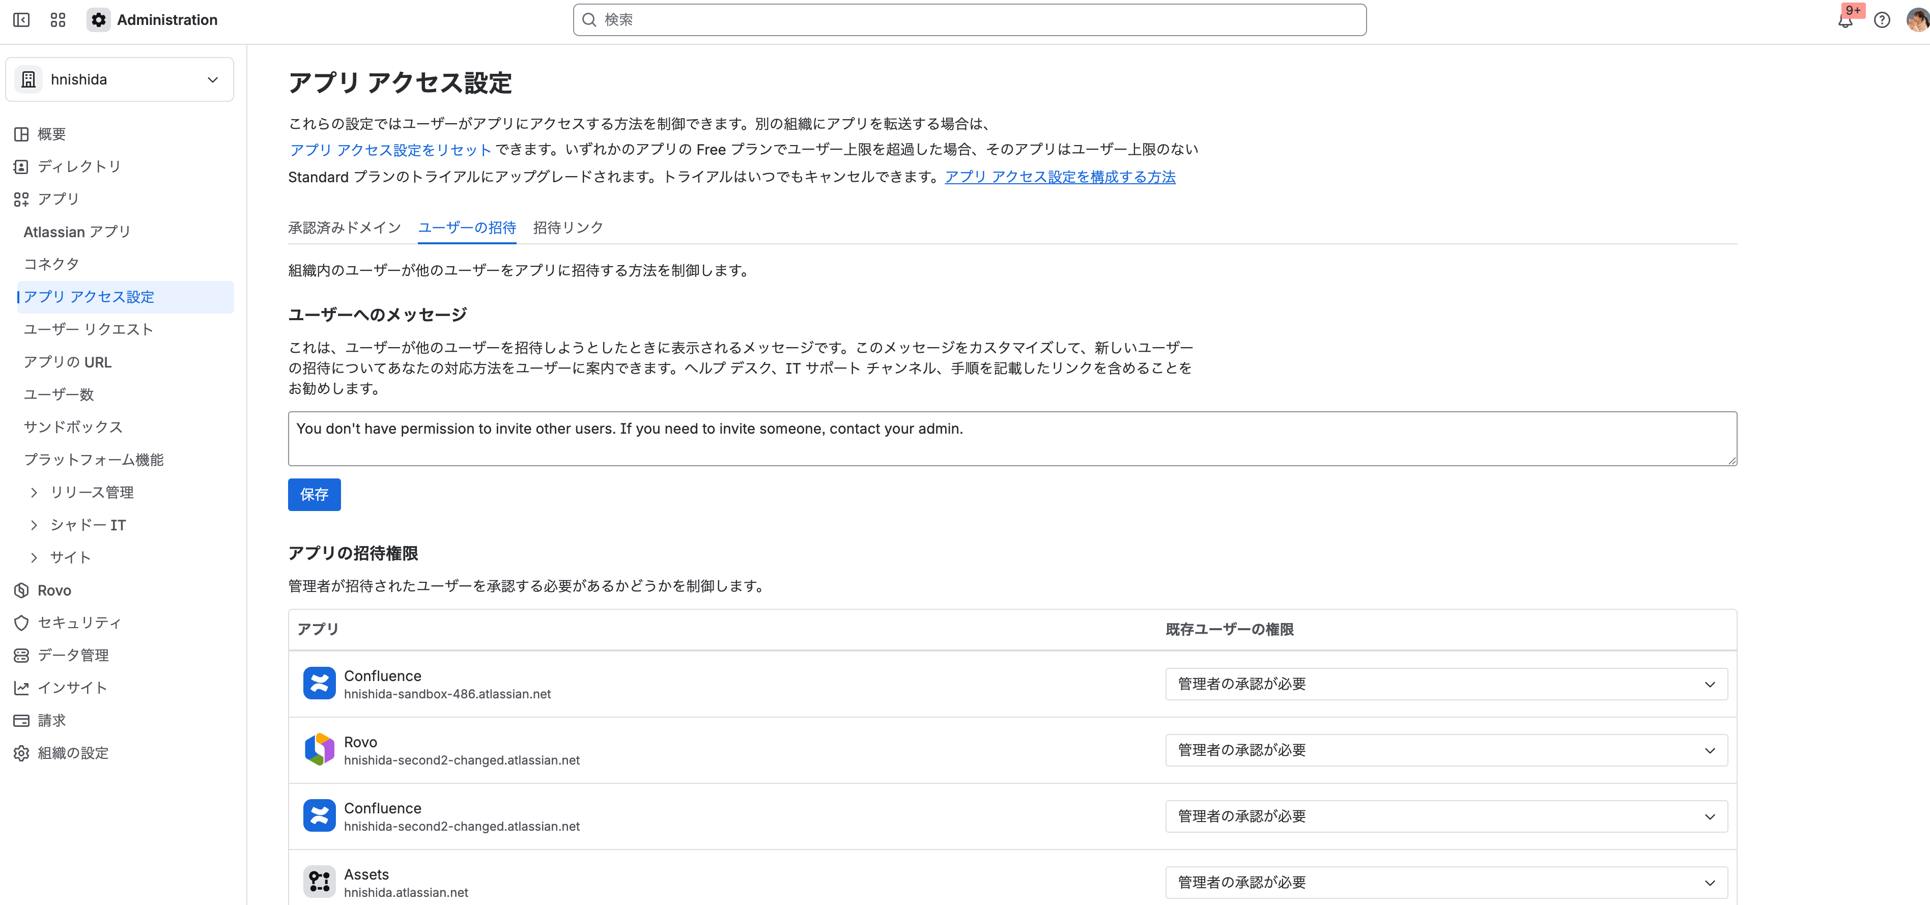Click in the 検索 search field
Viewport: 1930px width, 905px height.
click(x=970, y=20)
